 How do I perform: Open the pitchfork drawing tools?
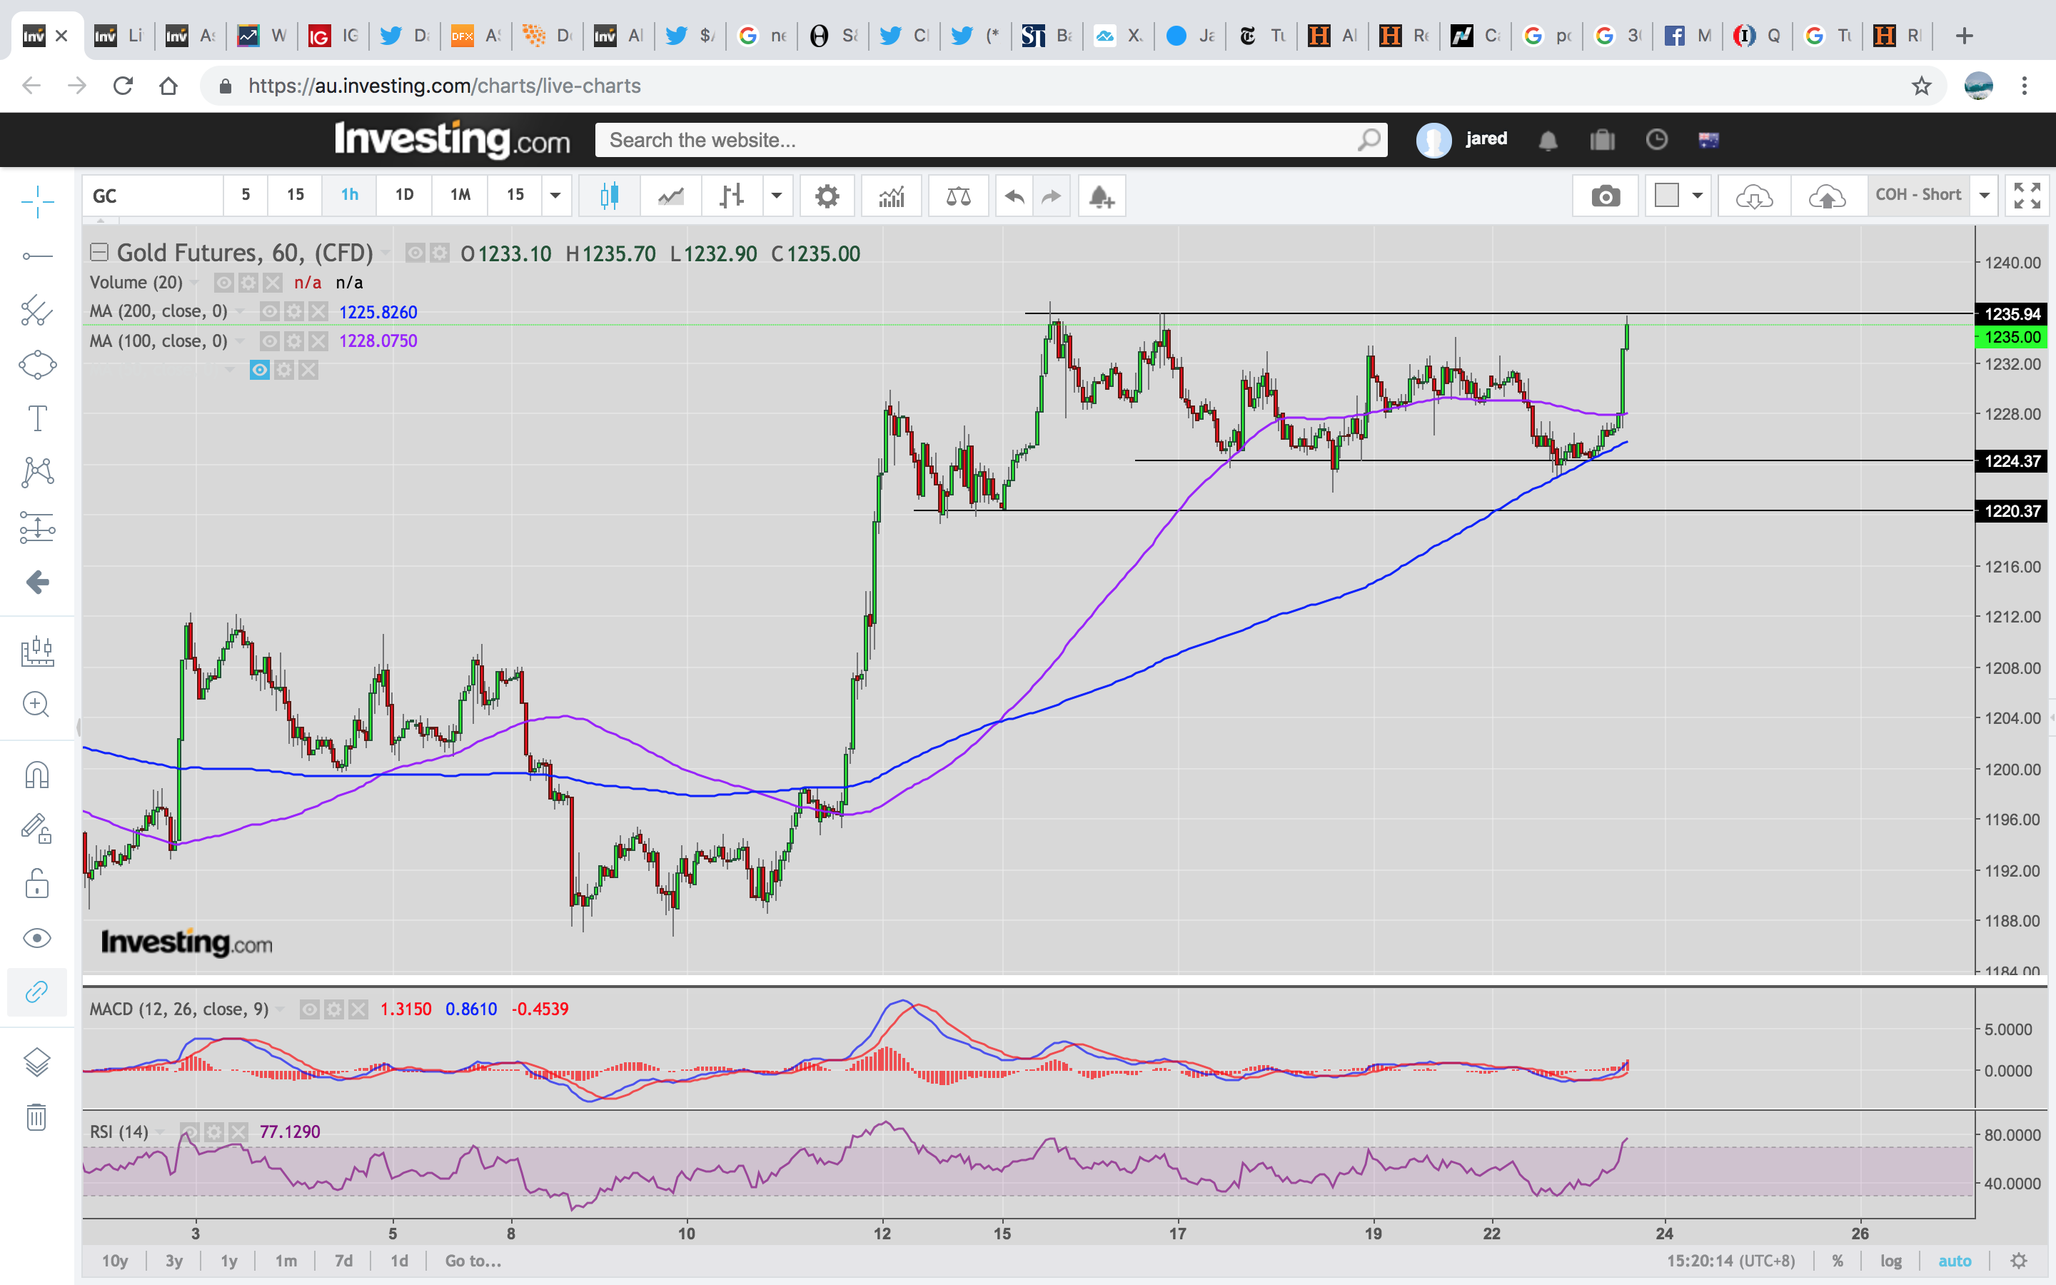tap(37, 311)
